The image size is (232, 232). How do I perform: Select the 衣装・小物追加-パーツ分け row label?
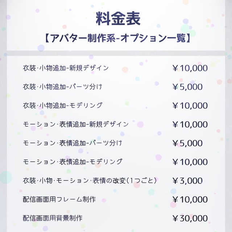tap(63, 87)
